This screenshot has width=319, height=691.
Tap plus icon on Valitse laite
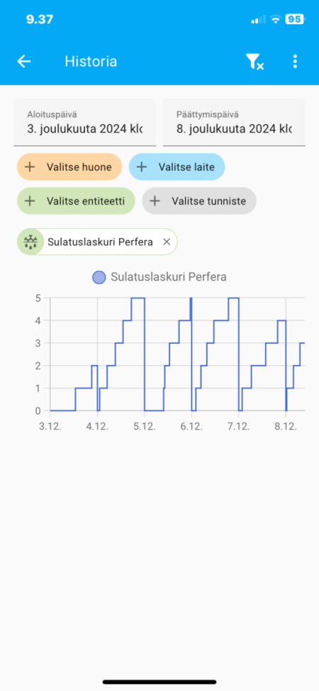141,167
